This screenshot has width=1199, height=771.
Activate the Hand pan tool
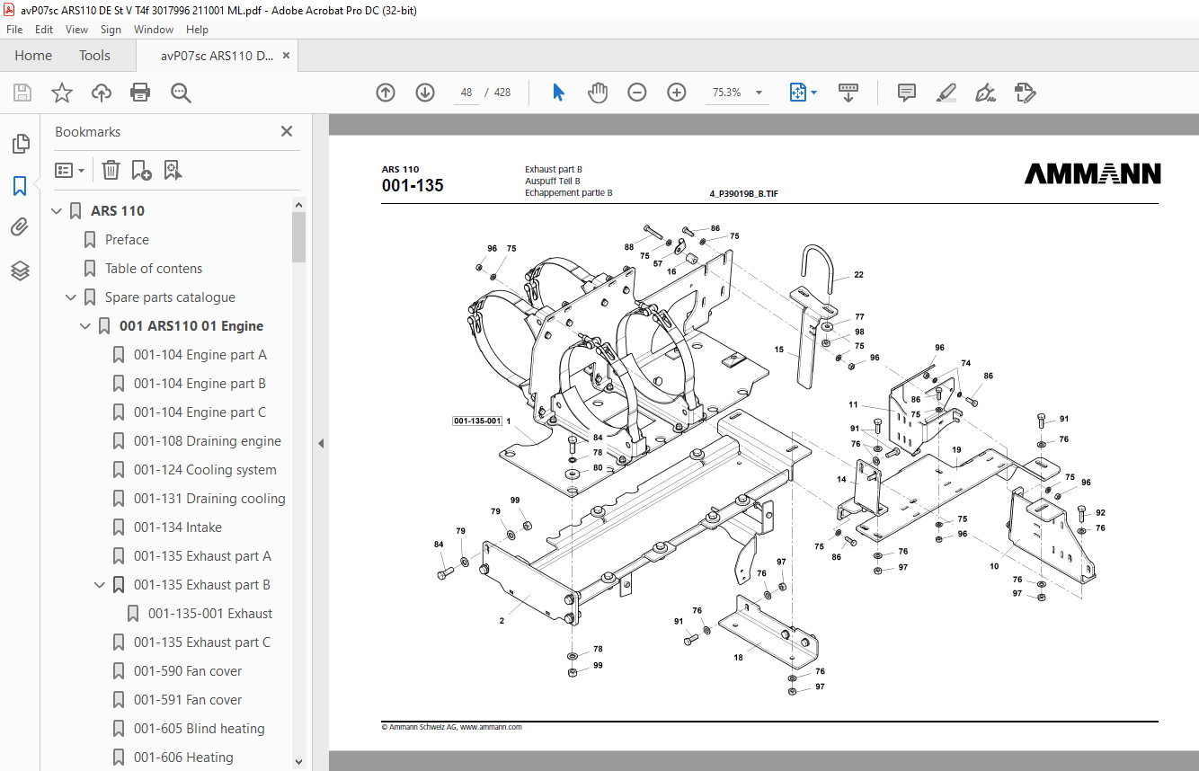pos(598,93)
